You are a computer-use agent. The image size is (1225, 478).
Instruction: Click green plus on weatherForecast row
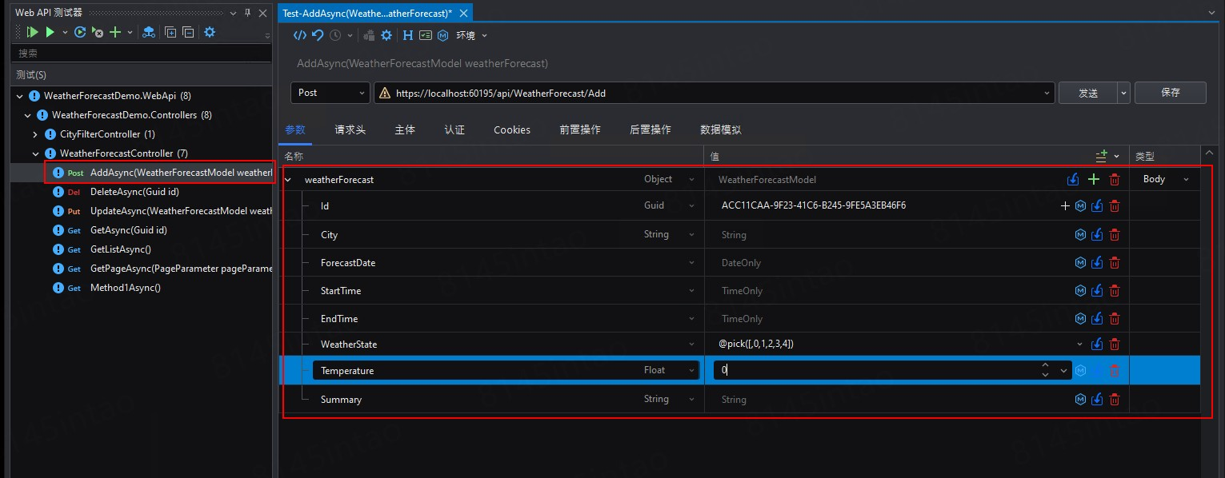pyautogui.click(x=1094, y=180)
